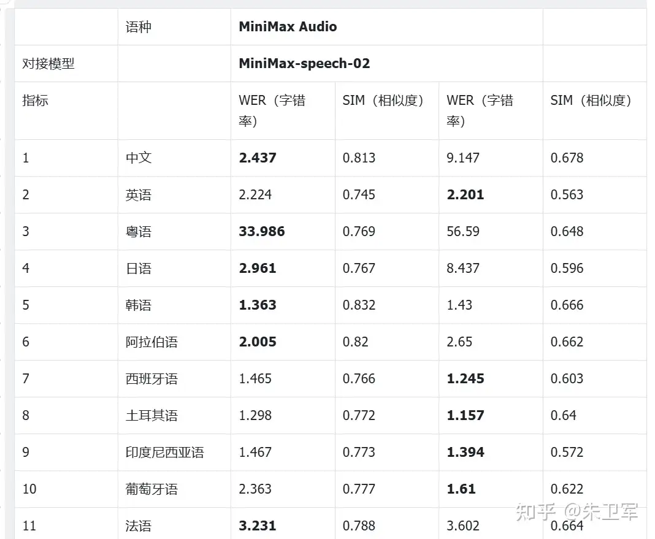
Task: Click the 56.59 WER value
Action: (x=463, y=231)
